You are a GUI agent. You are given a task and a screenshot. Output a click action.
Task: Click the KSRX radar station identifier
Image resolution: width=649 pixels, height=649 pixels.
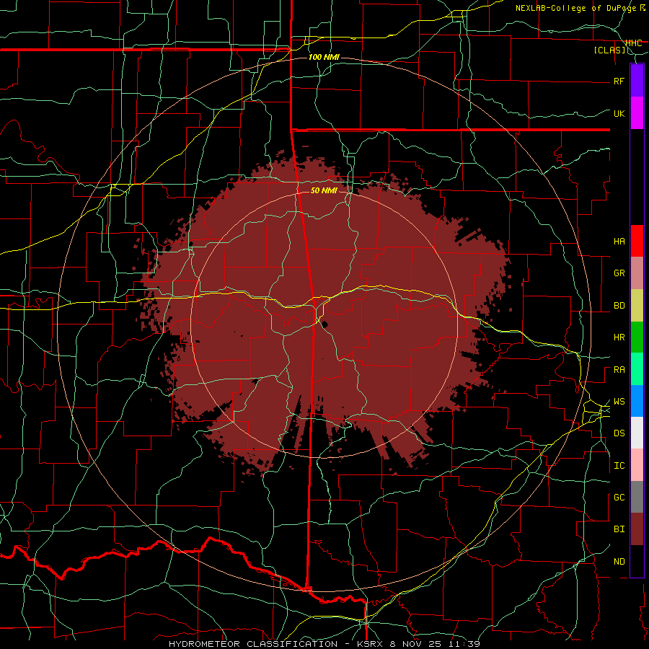point(371,644)
